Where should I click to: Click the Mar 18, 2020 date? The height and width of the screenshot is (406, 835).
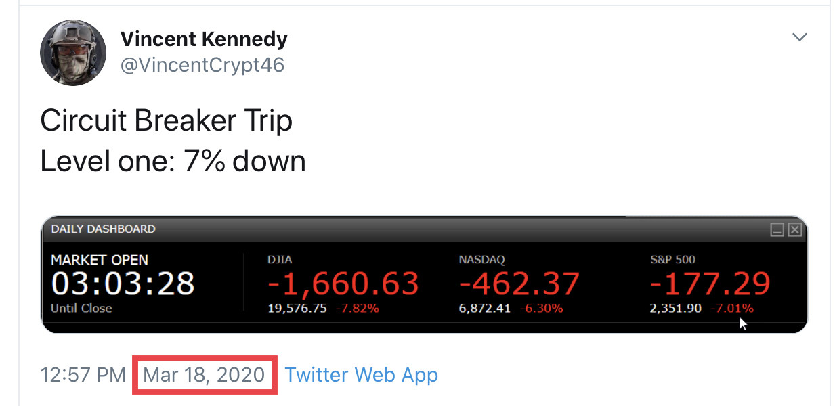point(204,375)
